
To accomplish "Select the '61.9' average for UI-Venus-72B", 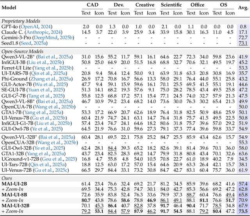I will pos(243,170).
